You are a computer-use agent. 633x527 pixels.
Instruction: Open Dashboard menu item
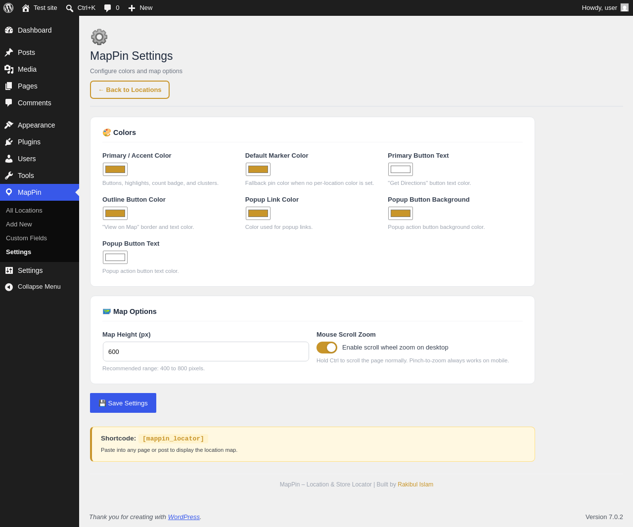(x=40, y=30)
